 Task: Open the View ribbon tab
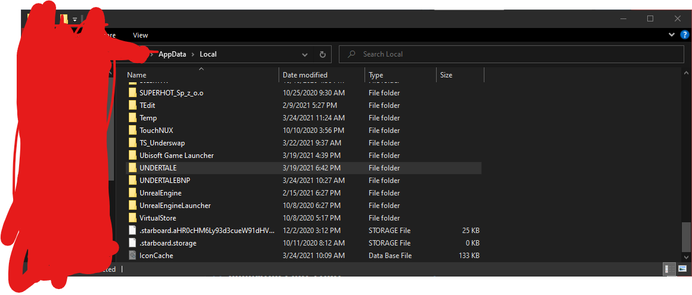click(x=141, y=35)
